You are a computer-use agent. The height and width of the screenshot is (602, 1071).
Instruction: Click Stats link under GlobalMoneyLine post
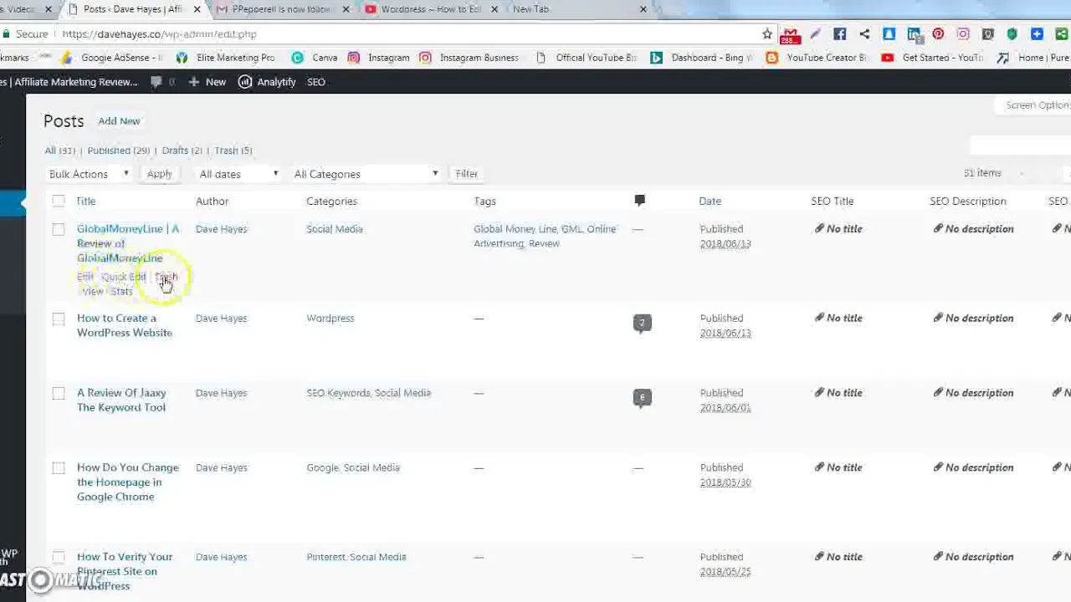point(121,292)
